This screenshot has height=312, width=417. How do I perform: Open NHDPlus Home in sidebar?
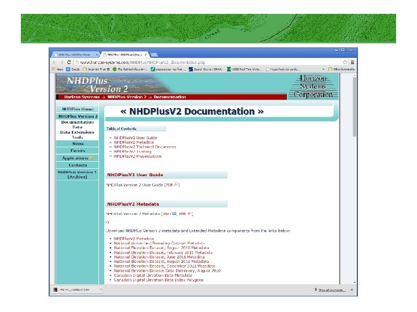click(x=78, y=109)
